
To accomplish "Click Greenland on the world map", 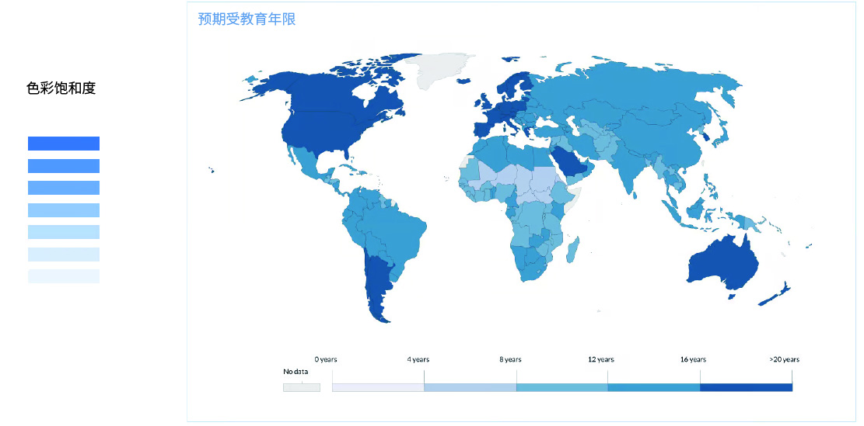I will coord(439,71).
